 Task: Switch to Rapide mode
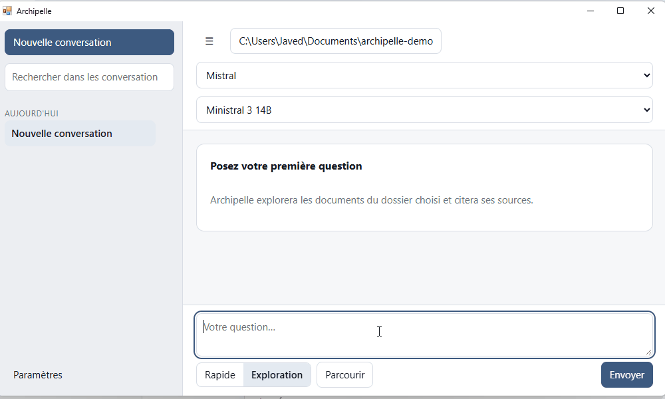pos(219,375)
